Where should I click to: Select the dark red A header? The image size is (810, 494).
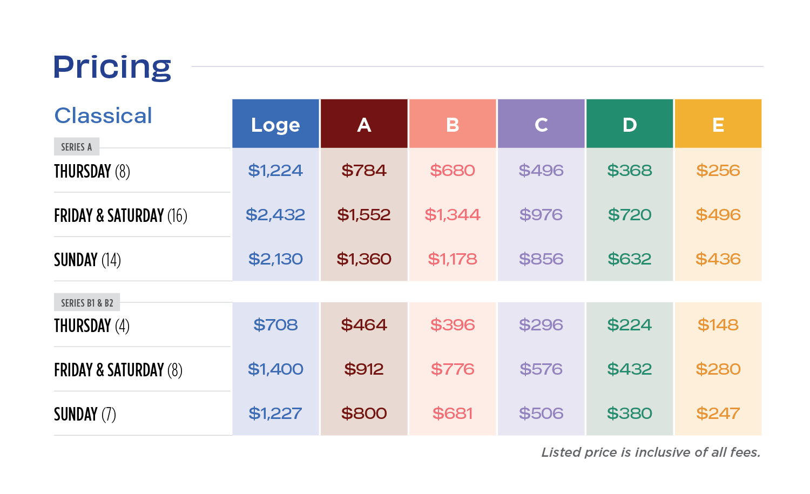(x=364, y=124)
